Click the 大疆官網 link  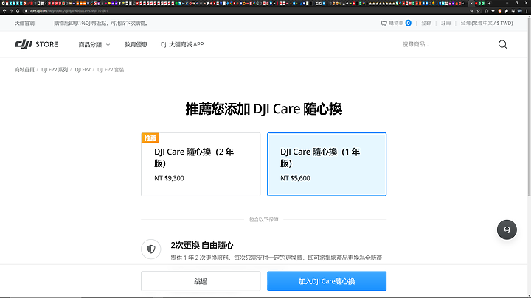(x=24, y=24)
